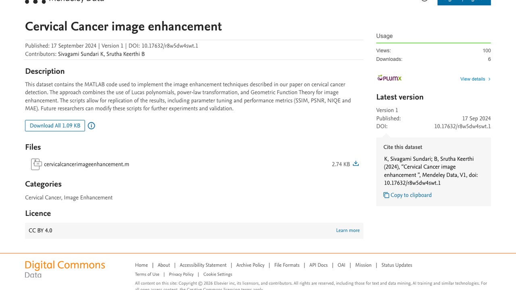The width and height of the screenshot is (516, 290).
Task: Open Mission footer link
Action: pos(363,265)
